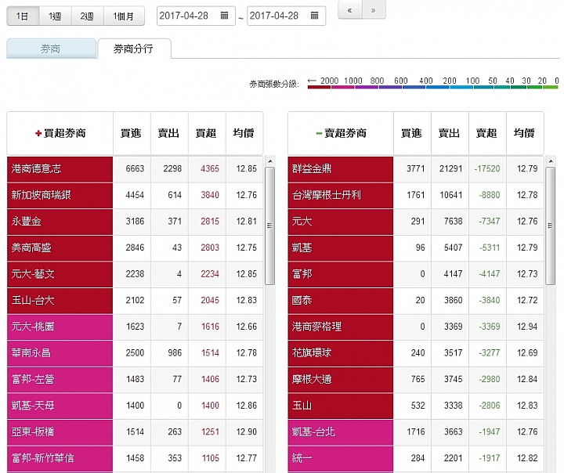This screenshot has height=473, width=564.
Task: Click bought volume 6663
Action: [x=135, y=168]
